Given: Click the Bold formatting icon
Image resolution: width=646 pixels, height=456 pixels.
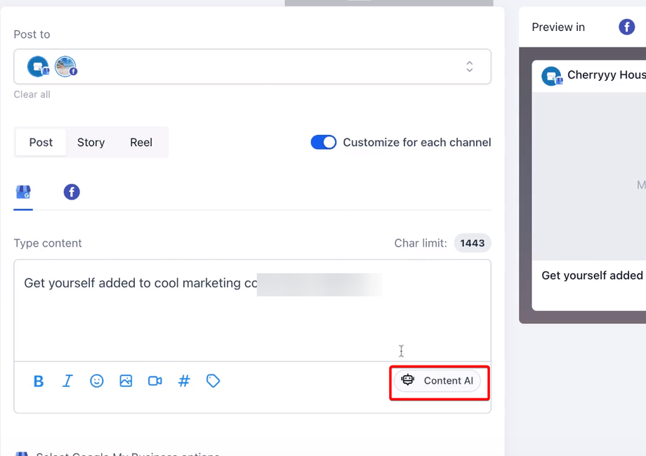Looking at the screenshot, I should click(39, 381).
